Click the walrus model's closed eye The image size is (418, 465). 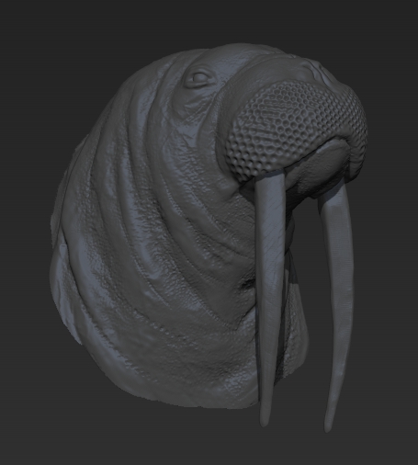pos(198,76)
